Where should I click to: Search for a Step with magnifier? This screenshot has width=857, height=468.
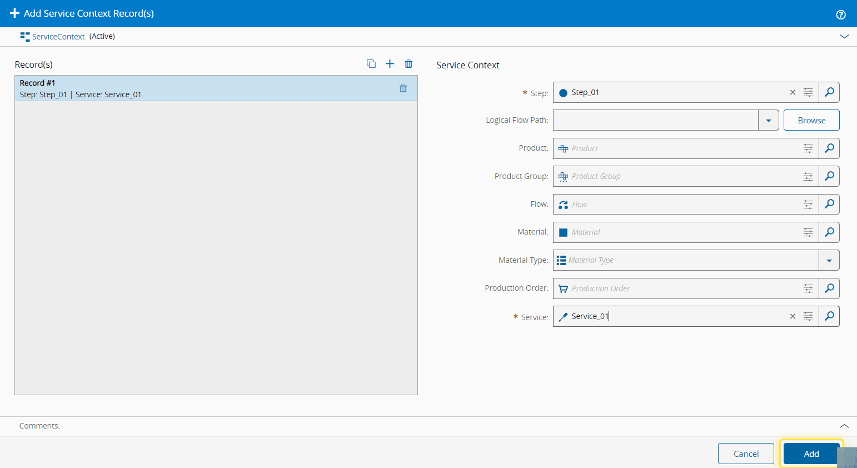coord(829,92)
